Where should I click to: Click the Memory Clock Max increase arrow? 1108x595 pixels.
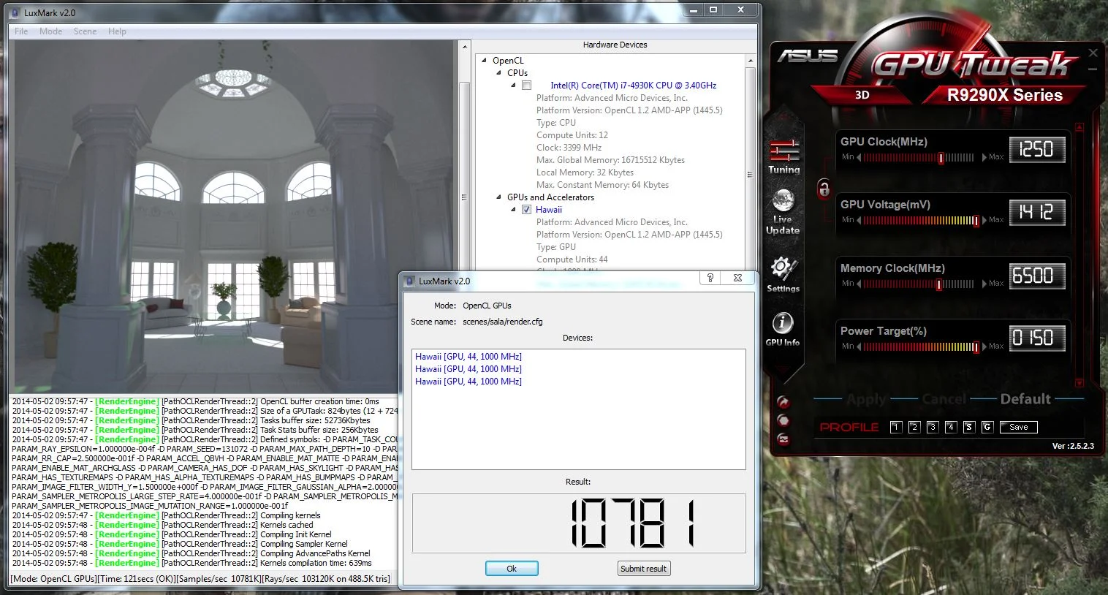984,284
